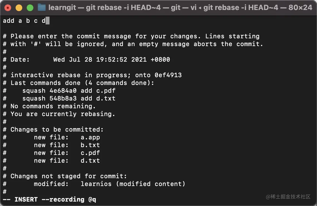The height and width of the screenshot is (206, 317).
Task: Click the folder icon in title bar
Action: [42, 8]
